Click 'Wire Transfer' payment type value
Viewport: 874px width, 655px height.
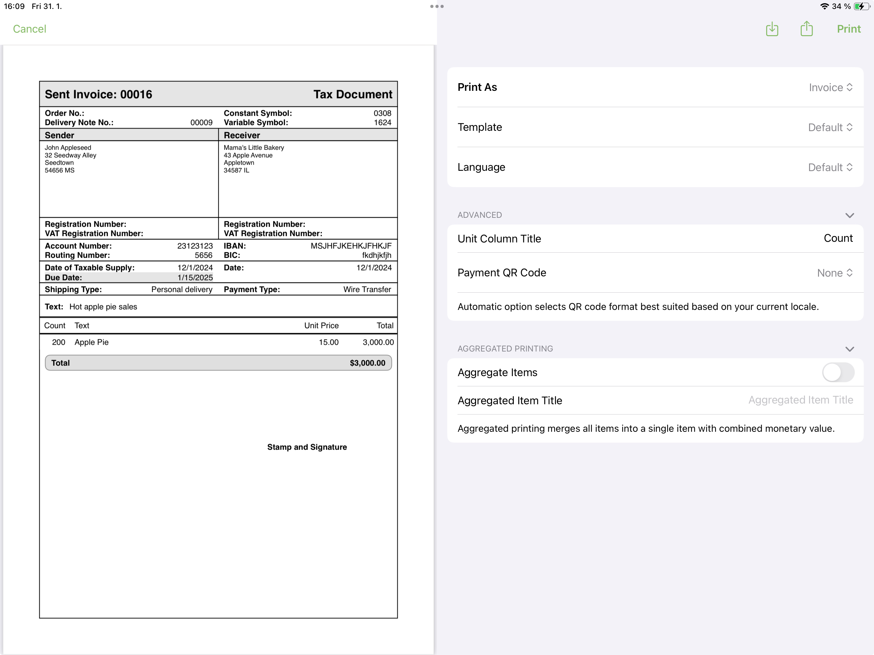coord(367,289)
